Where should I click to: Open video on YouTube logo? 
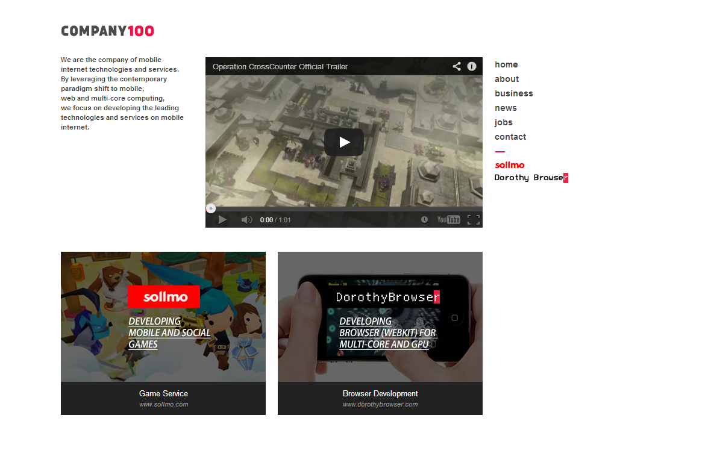click(448, 220)
